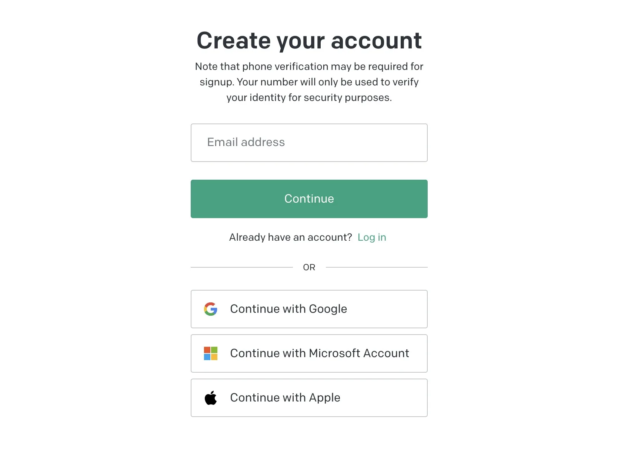Open the Log in link

372,237
